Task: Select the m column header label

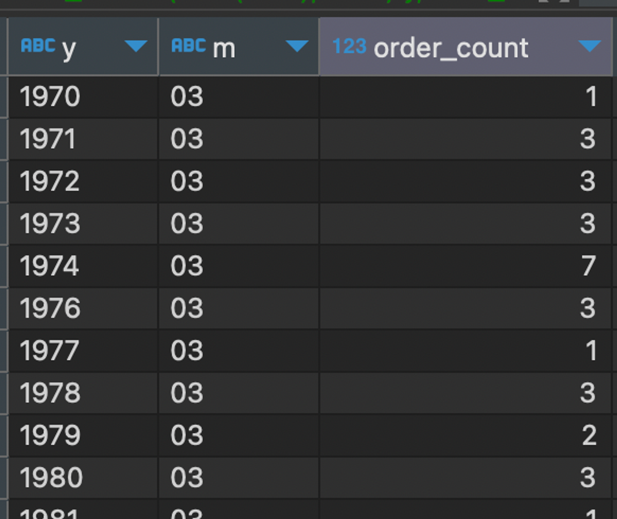Action: tap(224, 49)
